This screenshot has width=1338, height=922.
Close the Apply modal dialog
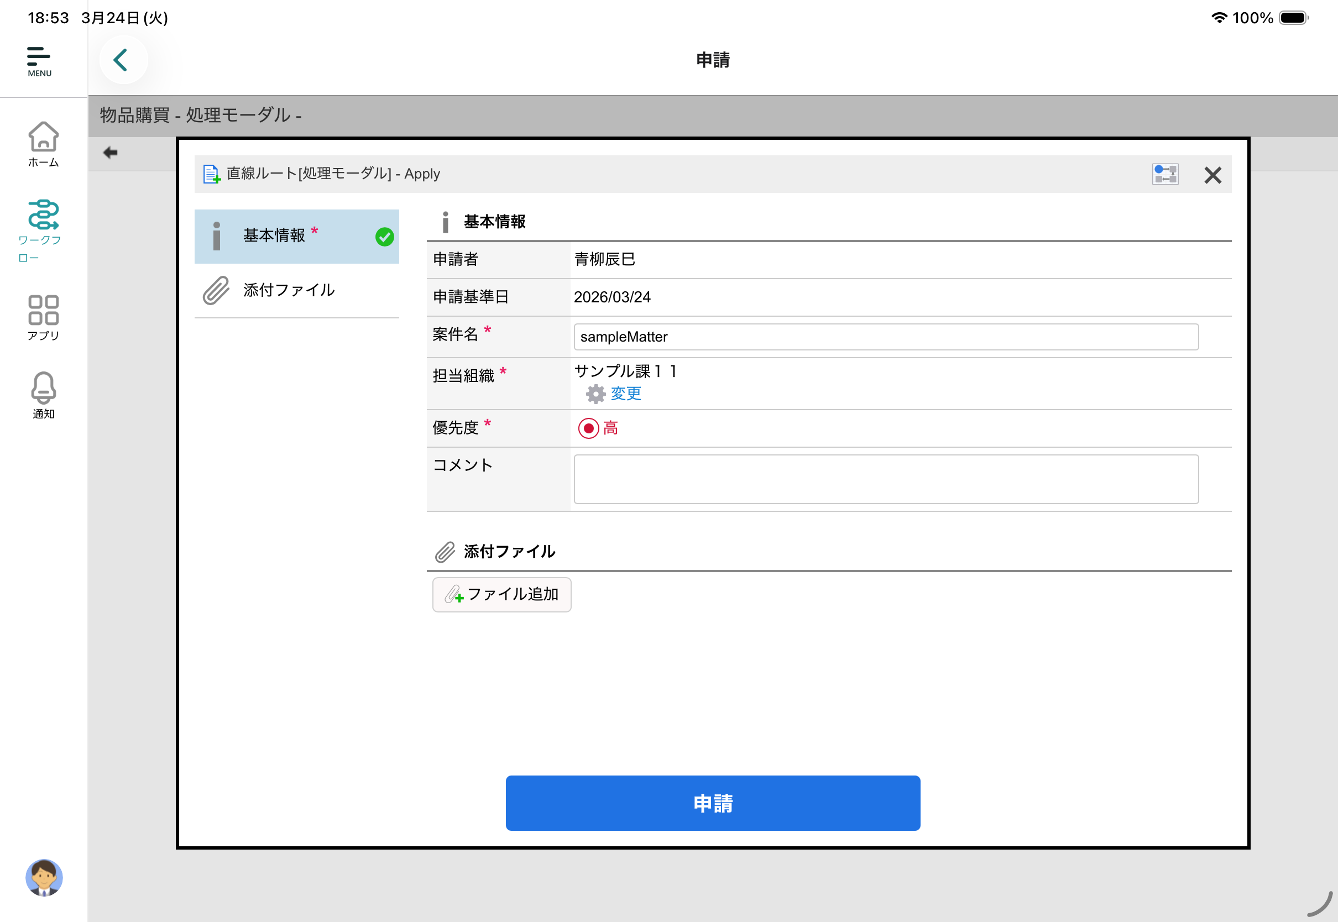point(1212,175)
